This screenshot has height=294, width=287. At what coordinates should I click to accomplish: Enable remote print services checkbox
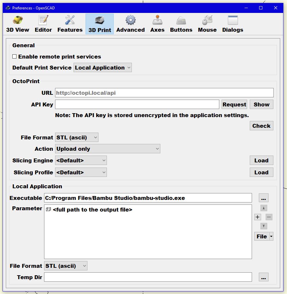15,57
